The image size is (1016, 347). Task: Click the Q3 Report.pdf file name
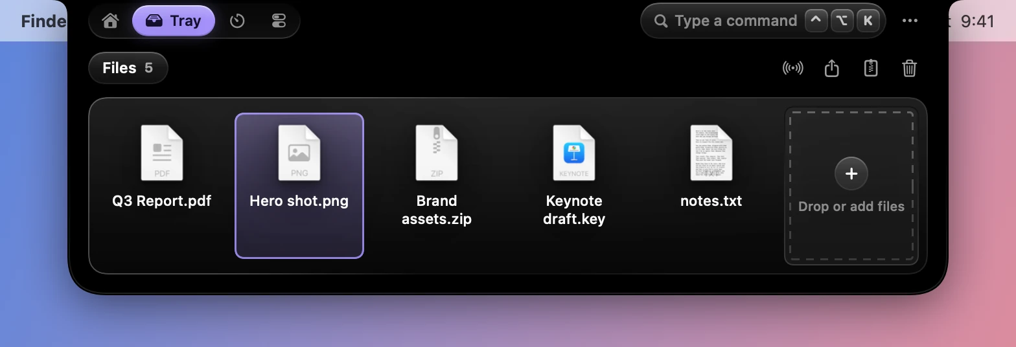(x=162, y=201)
